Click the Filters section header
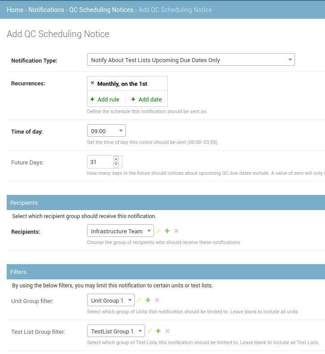 tap(166, 272)
